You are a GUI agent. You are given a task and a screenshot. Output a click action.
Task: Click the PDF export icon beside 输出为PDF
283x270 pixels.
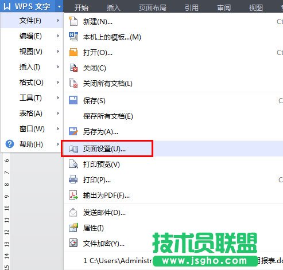73,195
